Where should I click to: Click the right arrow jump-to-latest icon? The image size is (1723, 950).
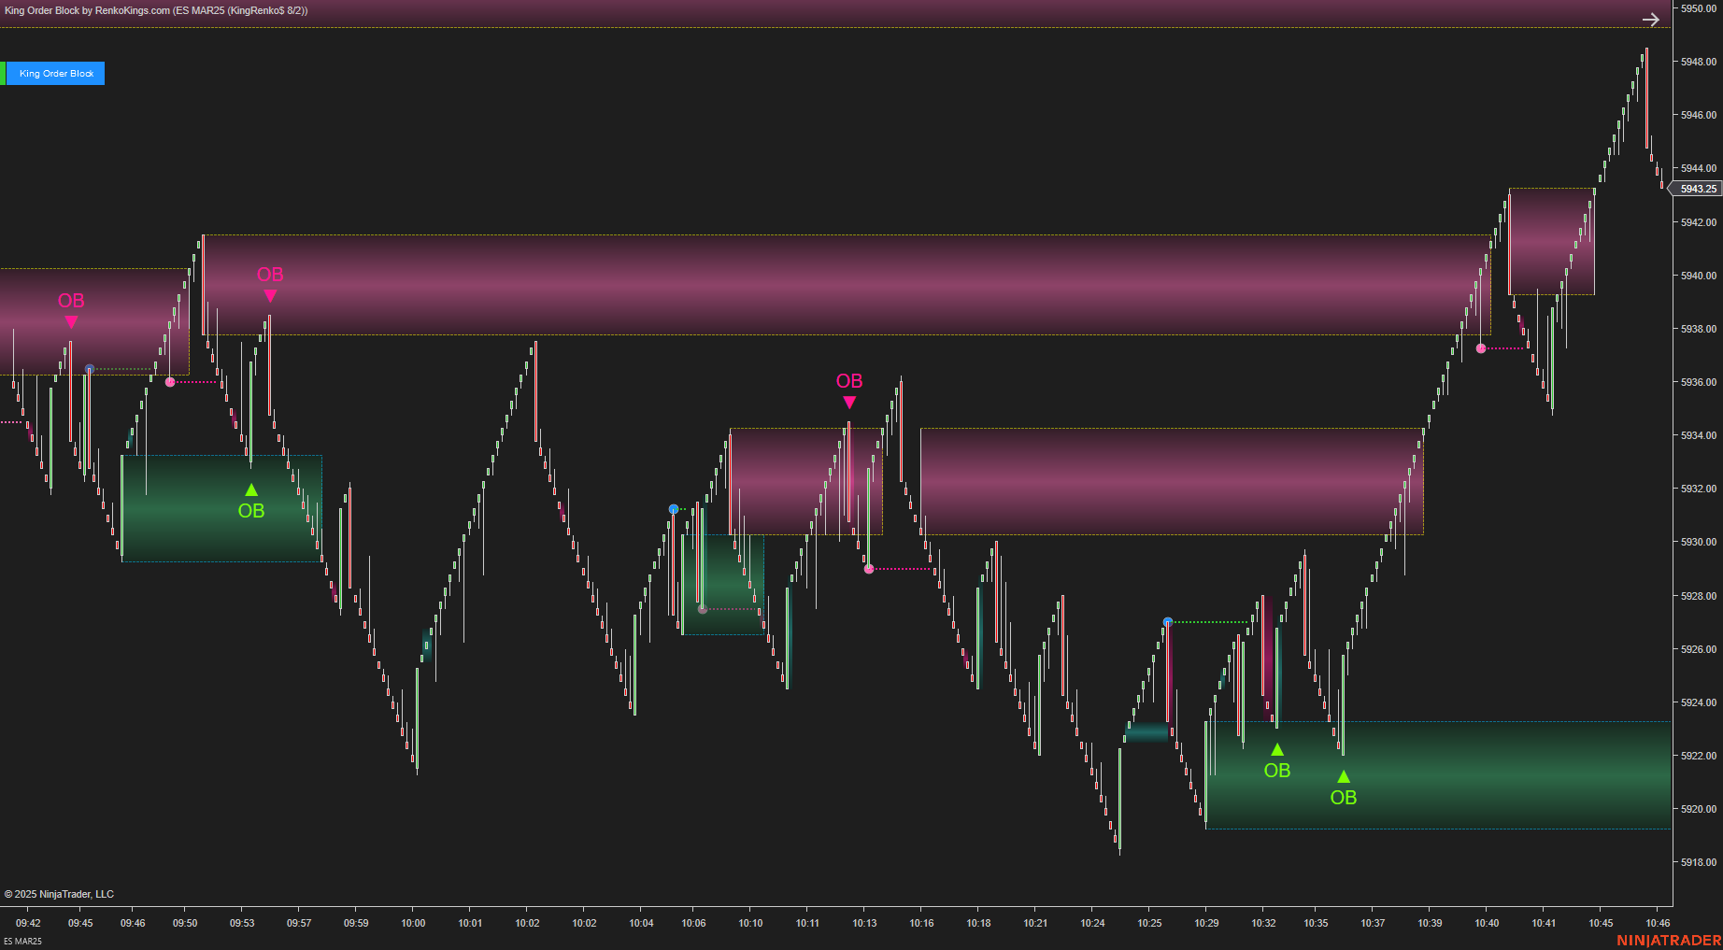[x=1651, y=19]
